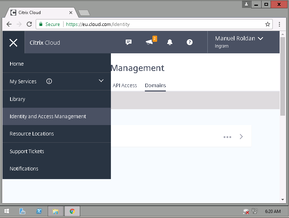Click the Chrome icon in the taskbar
289x218 pixels.
(72, 211)
